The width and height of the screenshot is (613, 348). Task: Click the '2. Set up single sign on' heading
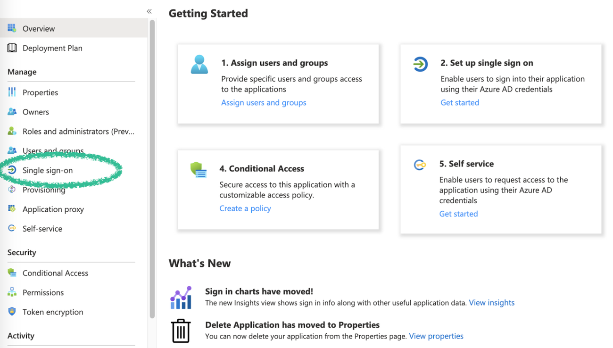point(487,63)
